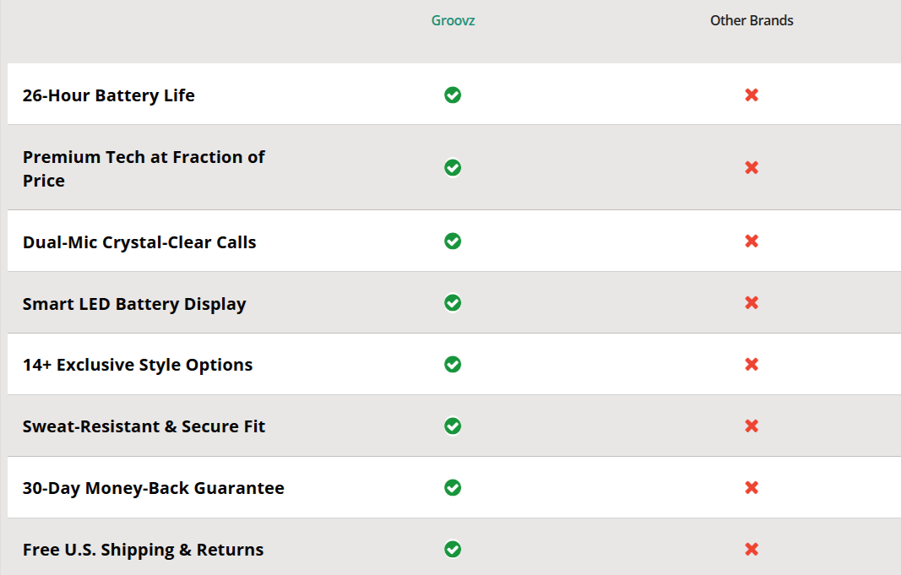Click the 30-Day Money-Back Guarantee text
This screenshot has width=901, height=575.
tap(155, 487)
